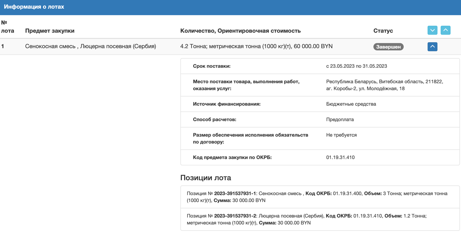Click the 'Бюджетные средства' value

click(x=351, y=104)
